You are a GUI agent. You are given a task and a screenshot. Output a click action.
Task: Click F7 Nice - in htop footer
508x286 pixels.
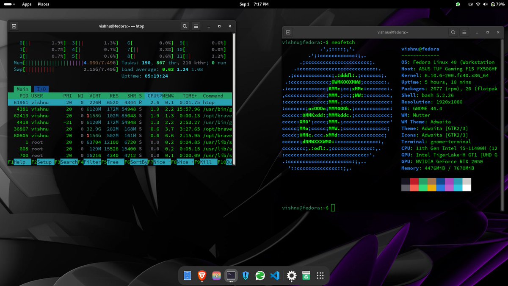coord(159,162)
